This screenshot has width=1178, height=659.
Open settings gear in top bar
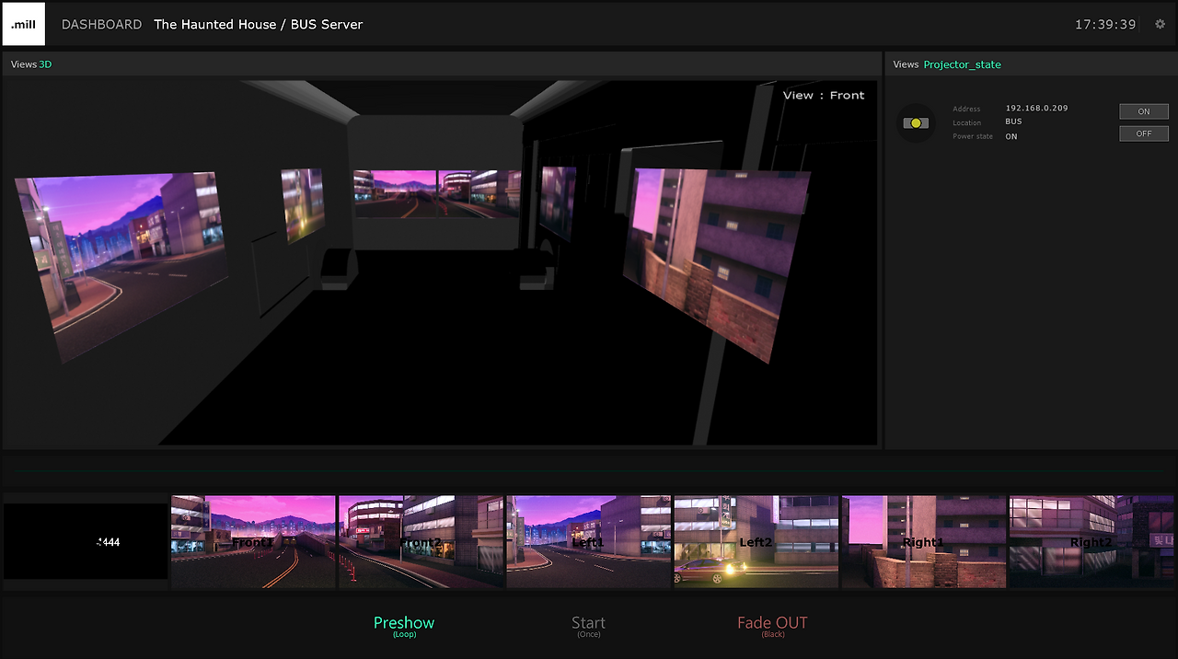click(1160, 24)
